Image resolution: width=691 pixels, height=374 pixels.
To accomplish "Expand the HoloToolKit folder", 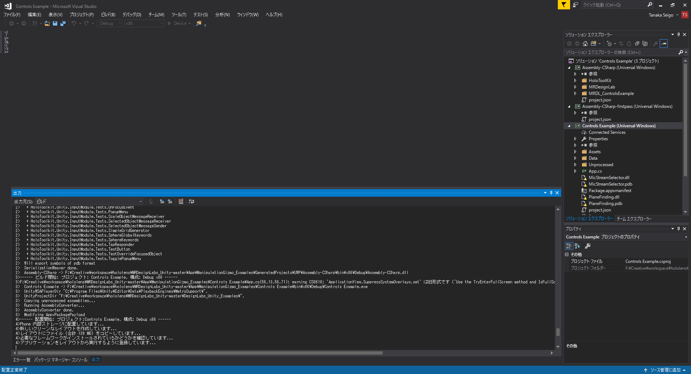I will point(575,81).
